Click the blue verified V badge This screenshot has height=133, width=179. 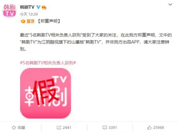pos(38,7)
